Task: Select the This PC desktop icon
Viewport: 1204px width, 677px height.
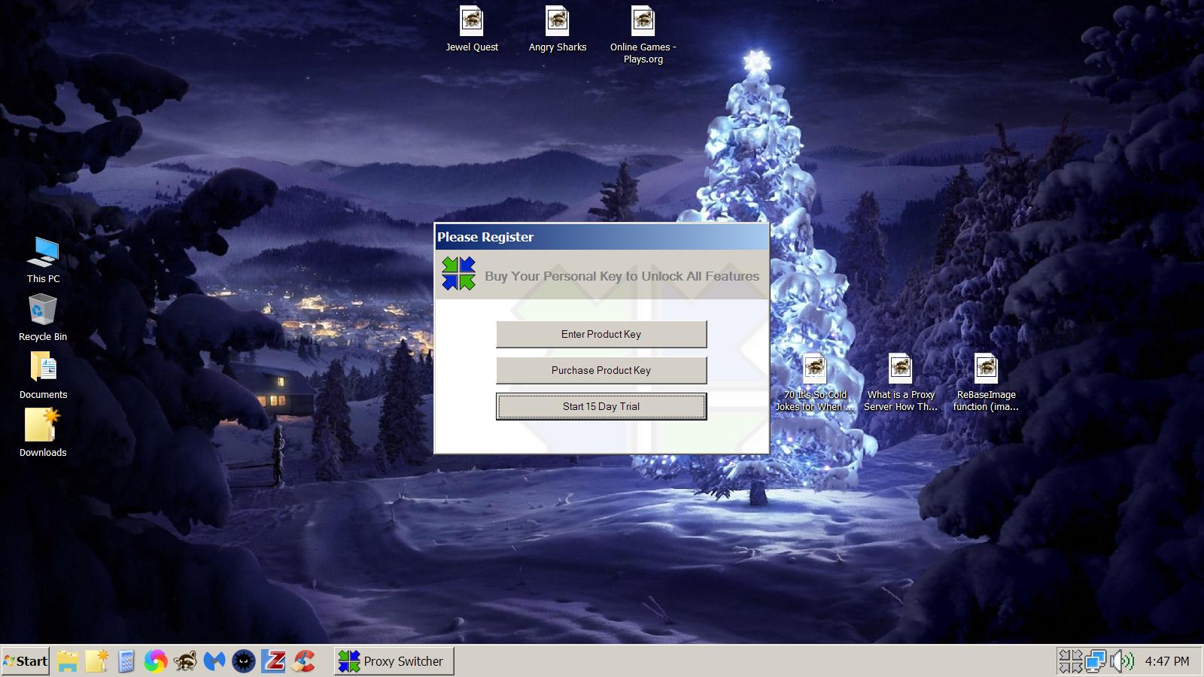Action: (x=43, y=260)
